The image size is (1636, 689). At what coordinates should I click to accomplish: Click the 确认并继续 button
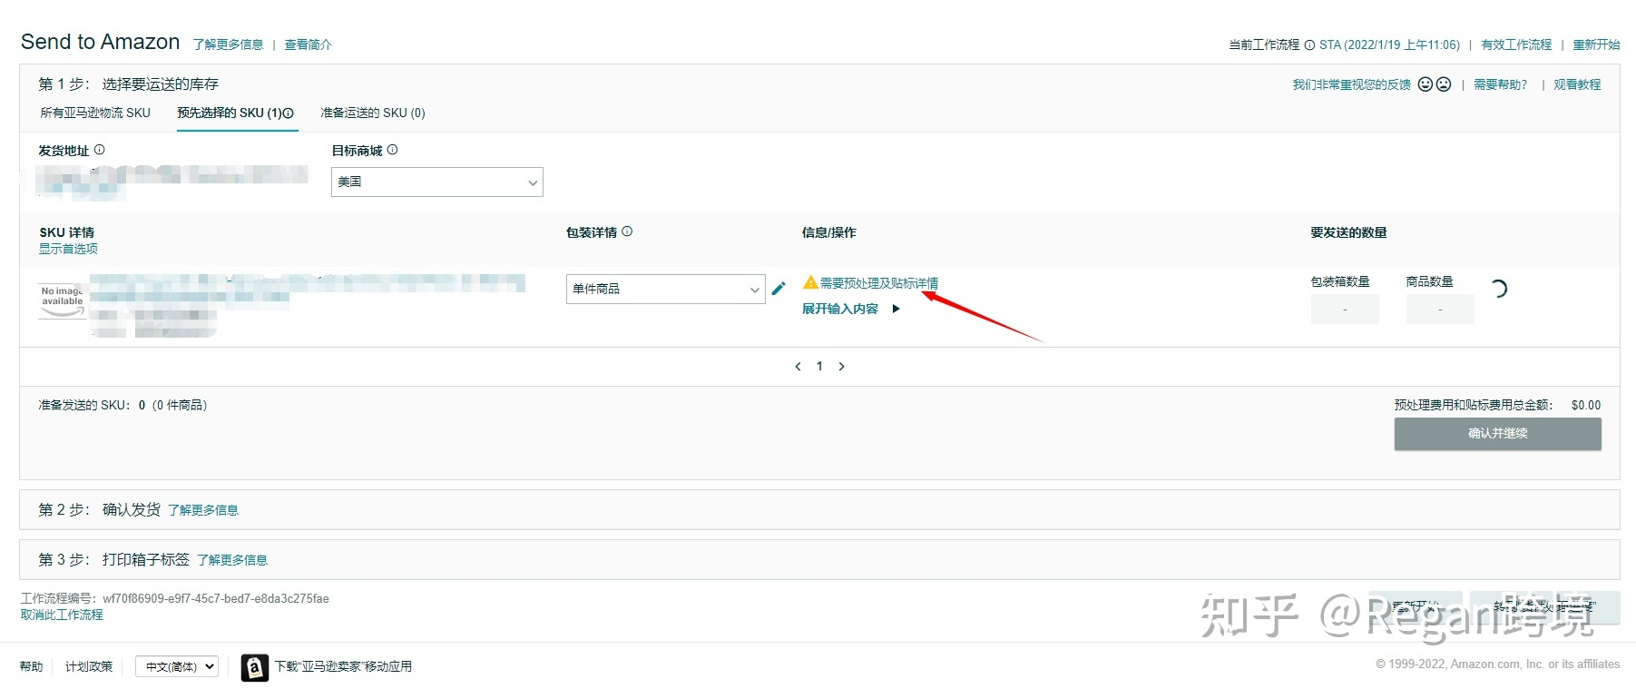click(1498, 434)
